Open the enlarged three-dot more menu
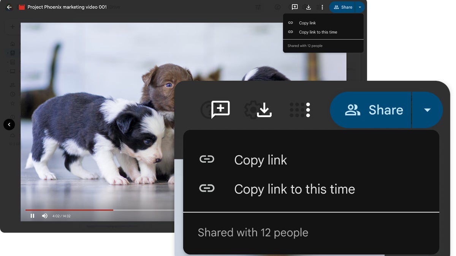Viewport: 456px width, 256px height. pos(308,110)
